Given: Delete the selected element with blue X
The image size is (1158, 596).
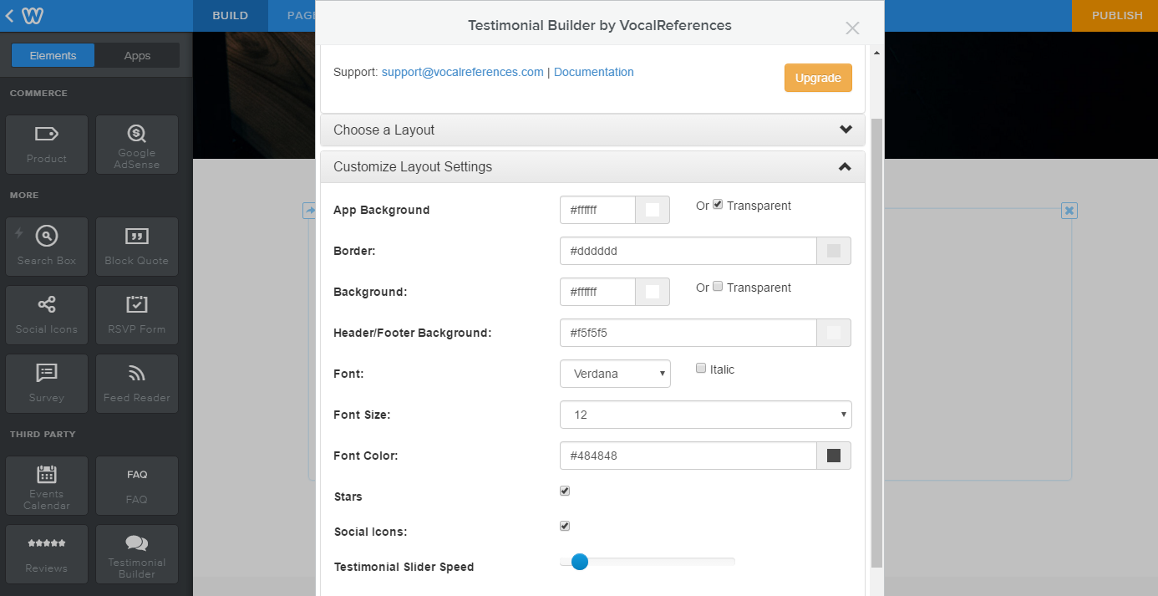Looking at the screenshot, I should tap(1069, 211).
